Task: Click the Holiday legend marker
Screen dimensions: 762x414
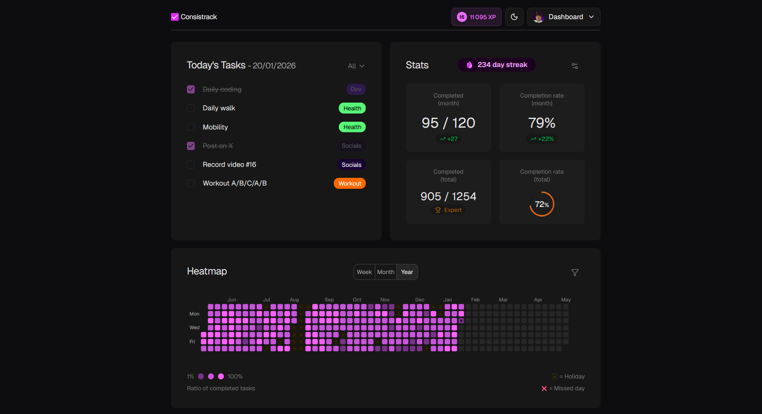Action: tap(555, 377)
